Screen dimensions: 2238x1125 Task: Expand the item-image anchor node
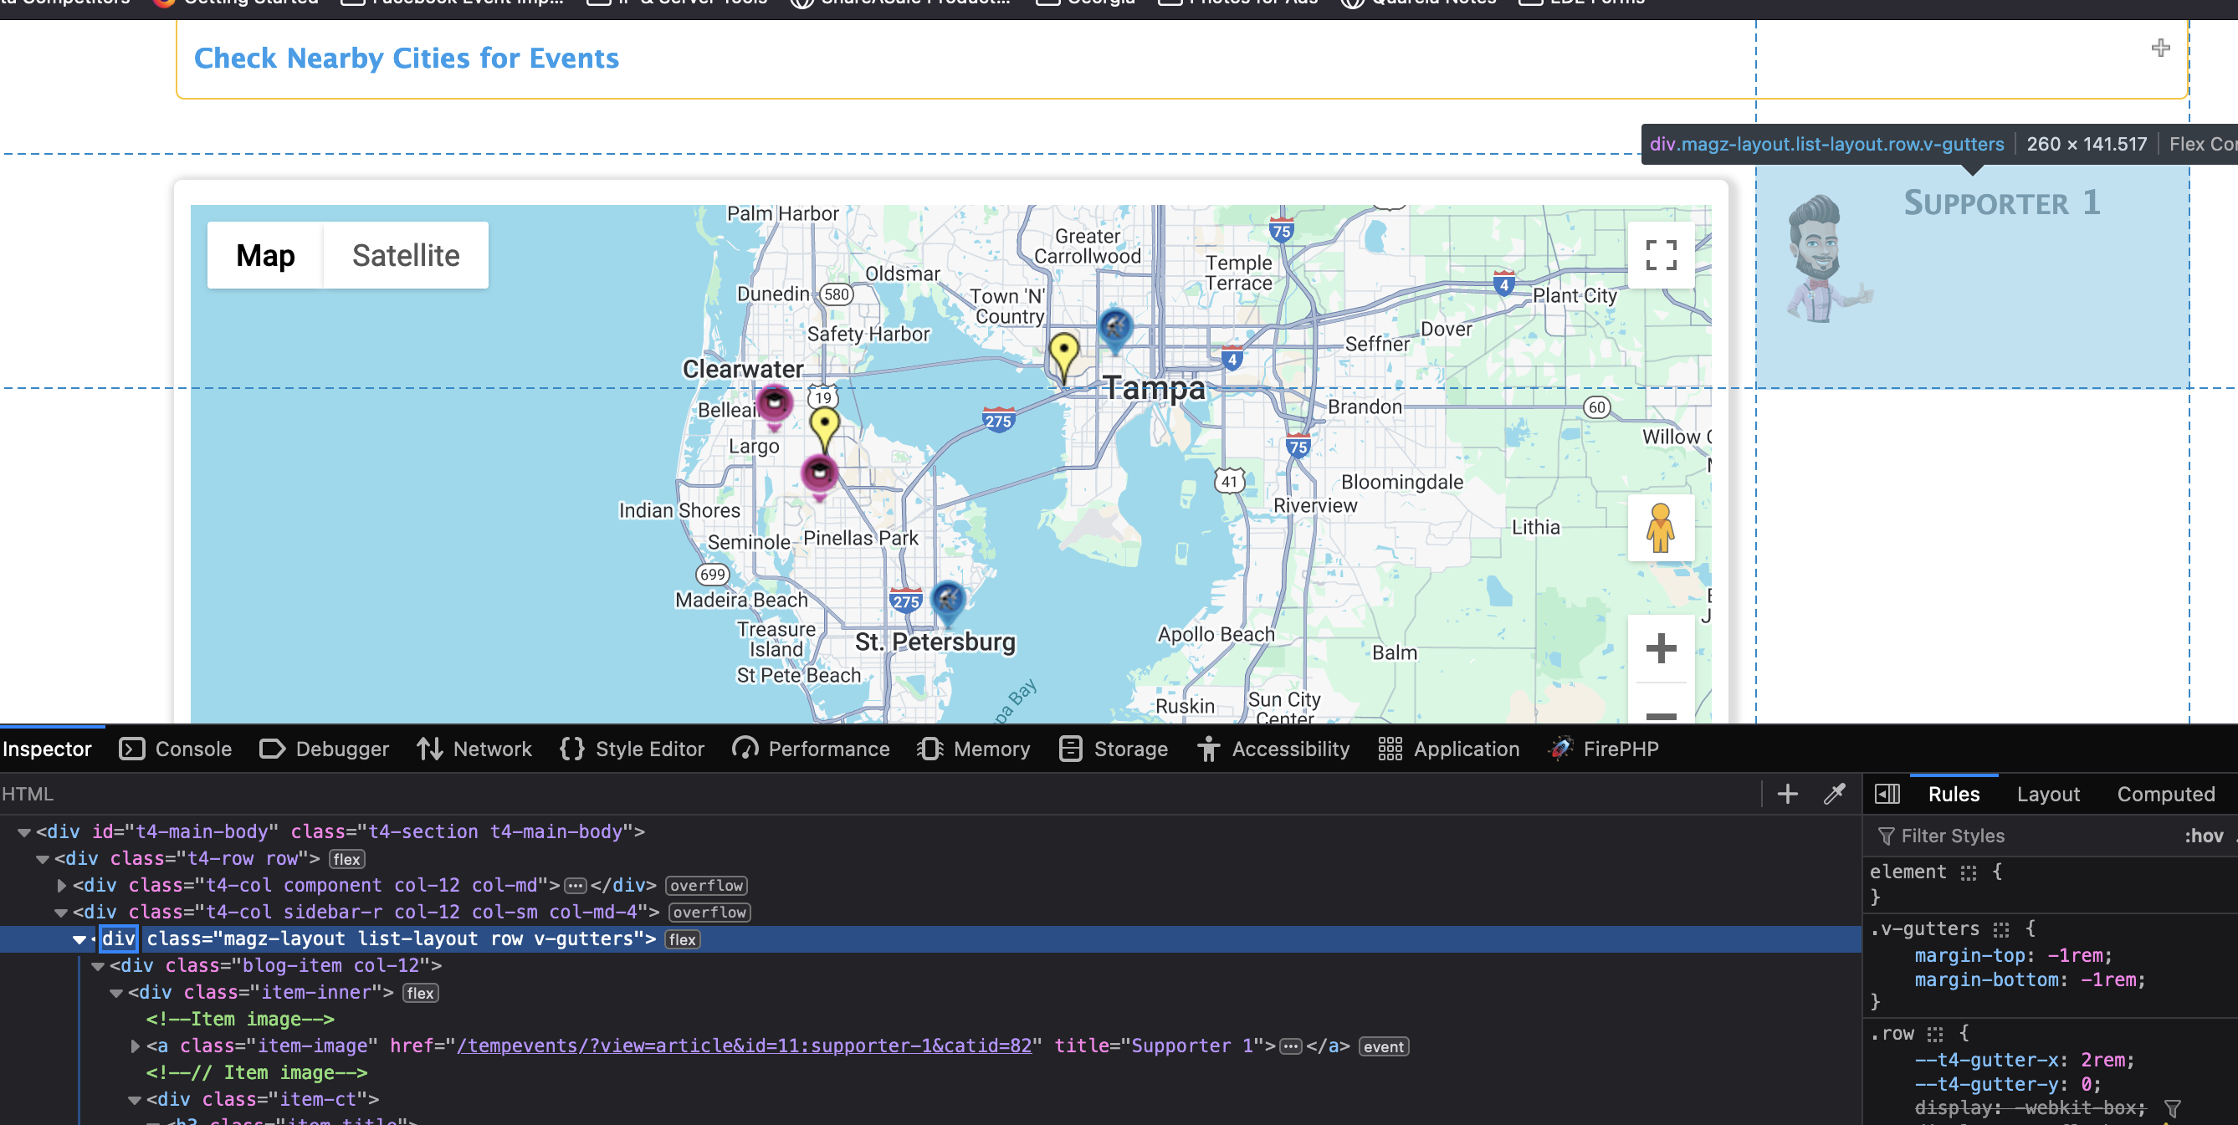point(135,1046)
